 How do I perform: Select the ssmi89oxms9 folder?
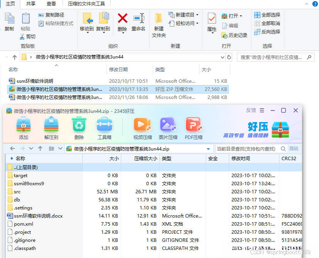(x=154, y=184)
